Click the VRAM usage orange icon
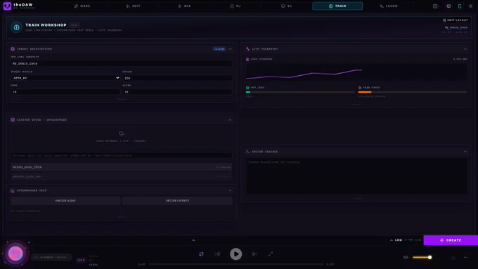 point(360,87)
